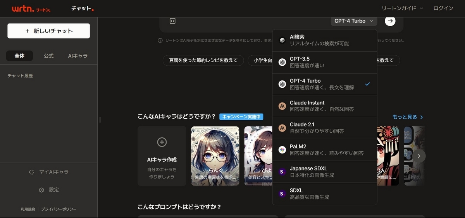Click the こんなAIキャラはどうですか？ heading

[176, 117]
